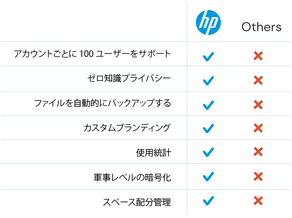Click HP checkmark for カスタムブランディング
This screenshot has height=218, width=292.
click(209, 128)
